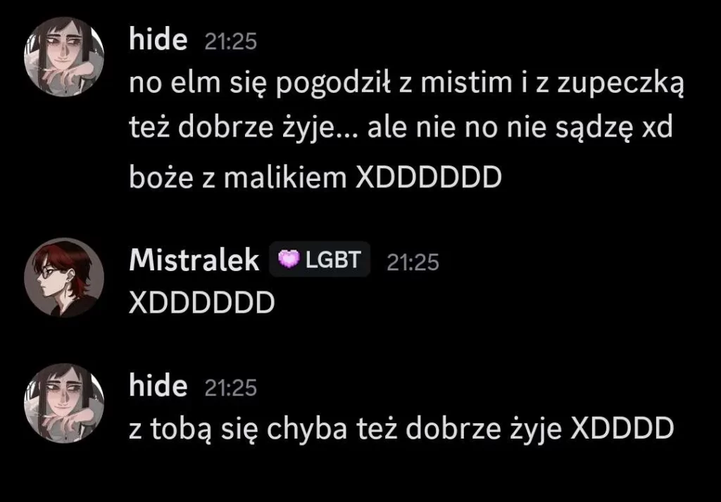Screen dimensions: 721x502
Task: Click the 21:25 timestamp next to the LGBT tag
Action: click(413, 263)
